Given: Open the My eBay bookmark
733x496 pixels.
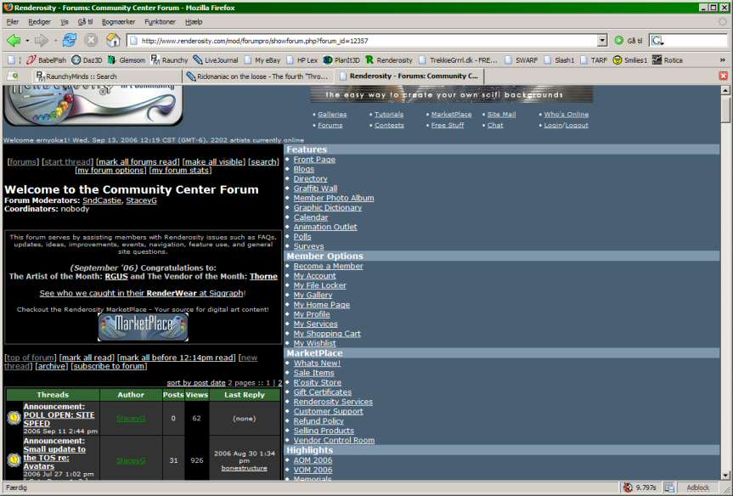Looking at the screenshot, I should [262, 59].
